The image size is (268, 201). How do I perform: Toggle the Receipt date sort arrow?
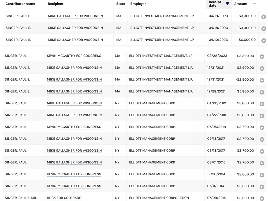pyautogui.click(x=228, y=4)
